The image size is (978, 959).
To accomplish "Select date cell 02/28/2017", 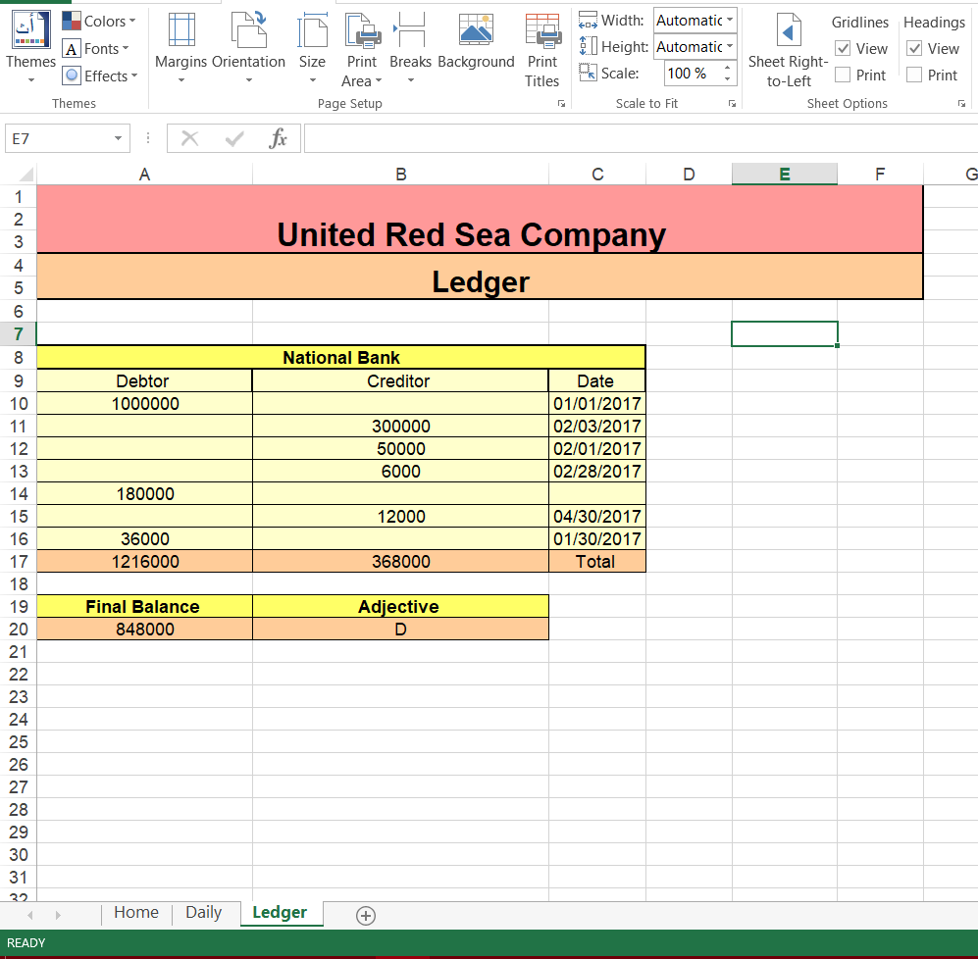I will point(597,471).
